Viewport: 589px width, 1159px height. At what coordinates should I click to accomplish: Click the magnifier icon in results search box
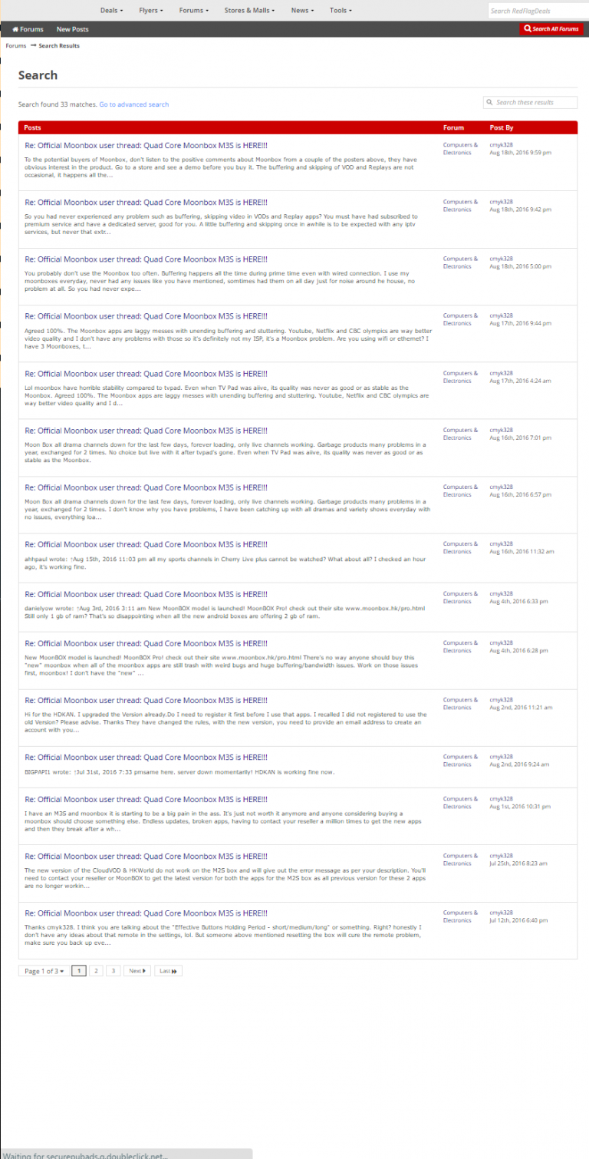[489, 102]
